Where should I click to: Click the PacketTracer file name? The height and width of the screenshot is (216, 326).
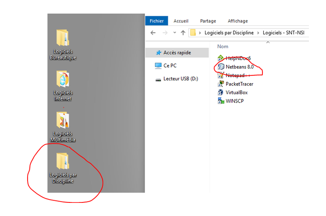(240, 84)
